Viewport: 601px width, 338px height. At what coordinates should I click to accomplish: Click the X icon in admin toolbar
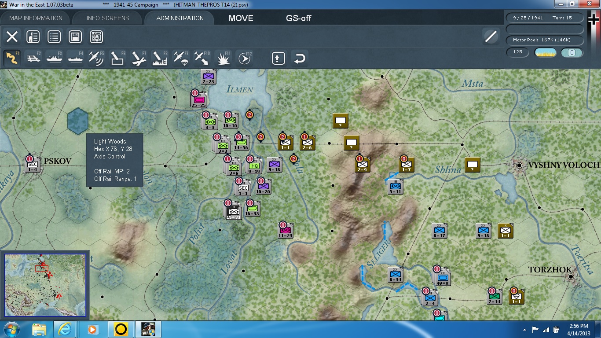(x=12, y=37)
